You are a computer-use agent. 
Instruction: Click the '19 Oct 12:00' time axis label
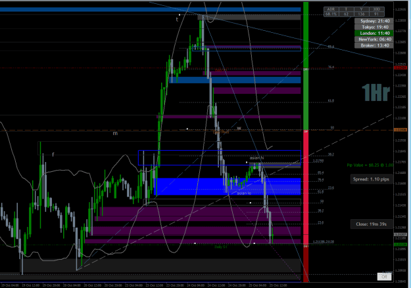[x=31, y=285]
